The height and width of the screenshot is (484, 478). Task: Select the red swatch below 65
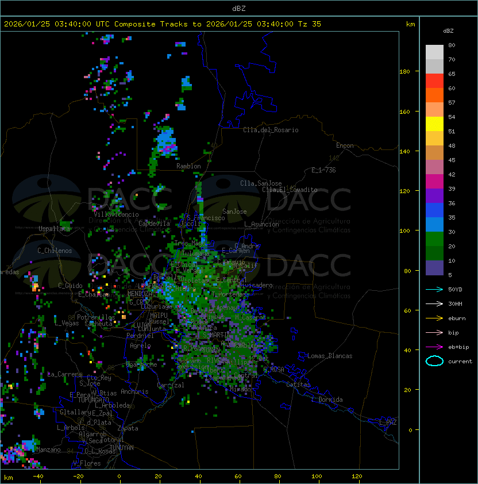(434, 80)
